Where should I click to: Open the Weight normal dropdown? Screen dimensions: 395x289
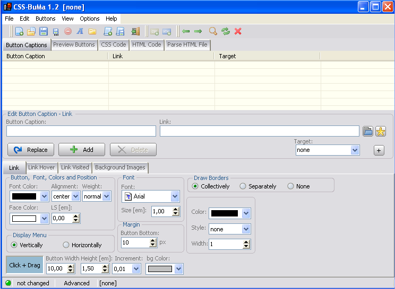(x=107, y=196)
